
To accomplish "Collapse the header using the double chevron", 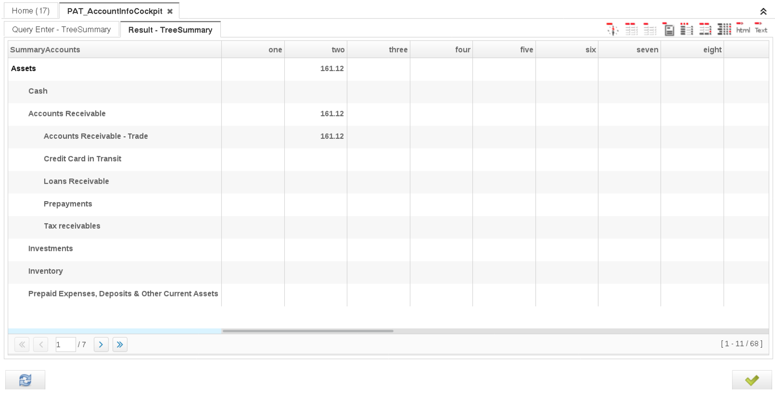I will (763, 11).
